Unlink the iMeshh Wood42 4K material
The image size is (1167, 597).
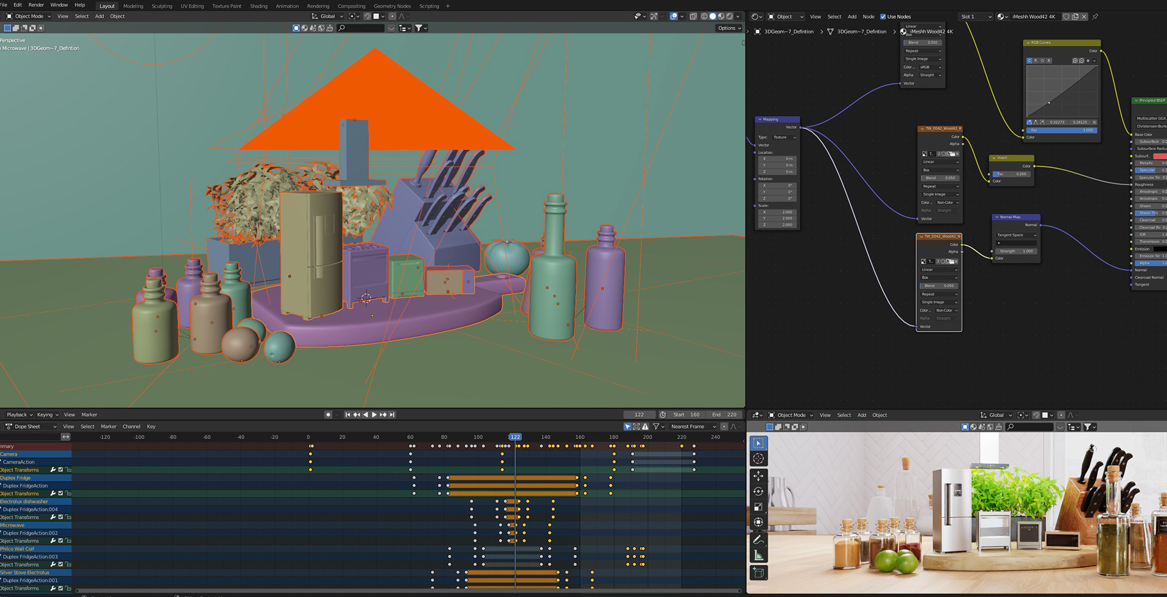click(x=1084, y=16)
